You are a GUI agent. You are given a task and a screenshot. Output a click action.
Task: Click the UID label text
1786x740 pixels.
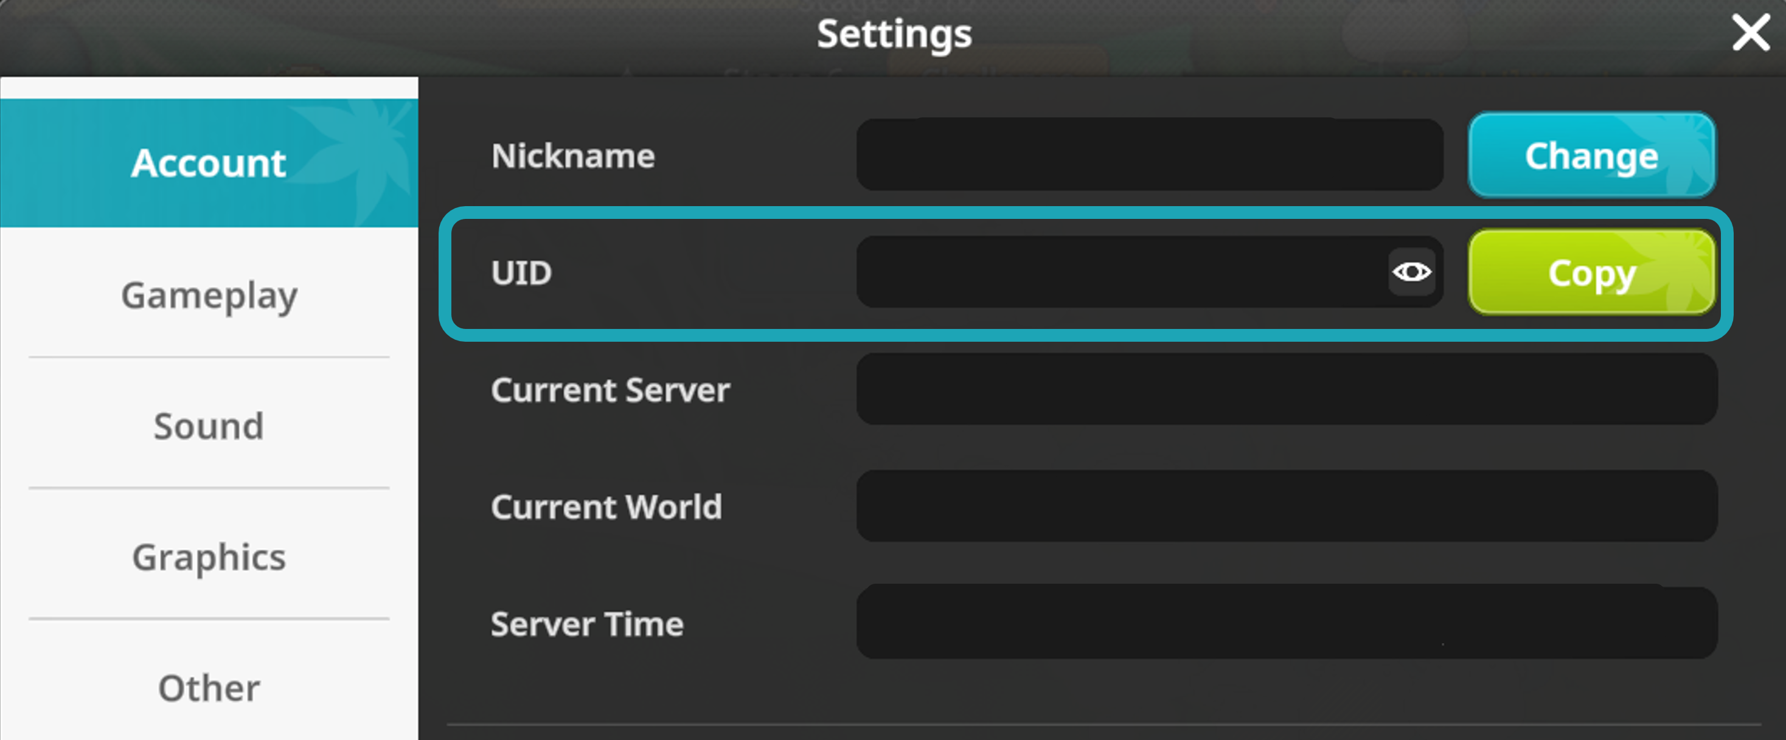coord(521,272)
